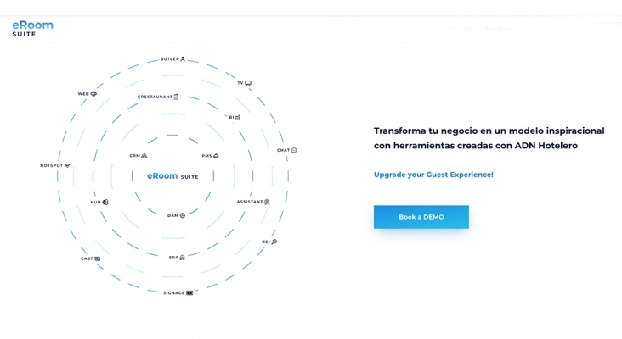The width and height of the screenshot is (622, 339).
Task: Select the Assistant icon
Action: point(267,202)
